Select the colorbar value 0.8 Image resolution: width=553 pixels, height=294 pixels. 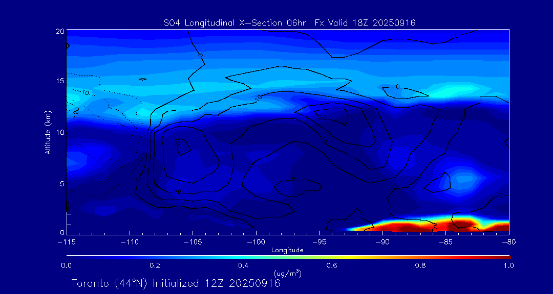pos(421,266)
